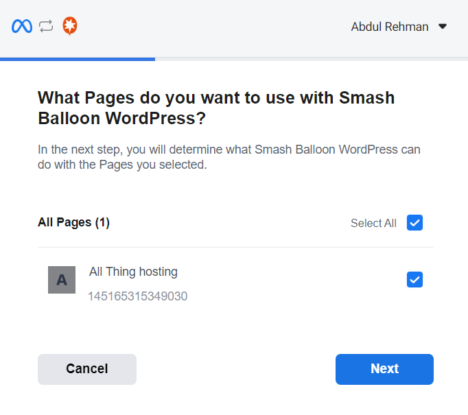Click the grey connection arrows icon
Screen dimensions: 468x415
click(x=46, y=27)
